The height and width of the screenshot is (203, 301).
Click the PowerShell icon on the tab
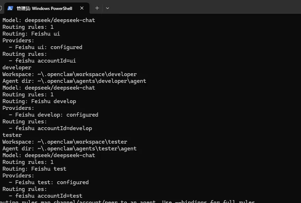[x=10, y=8]
